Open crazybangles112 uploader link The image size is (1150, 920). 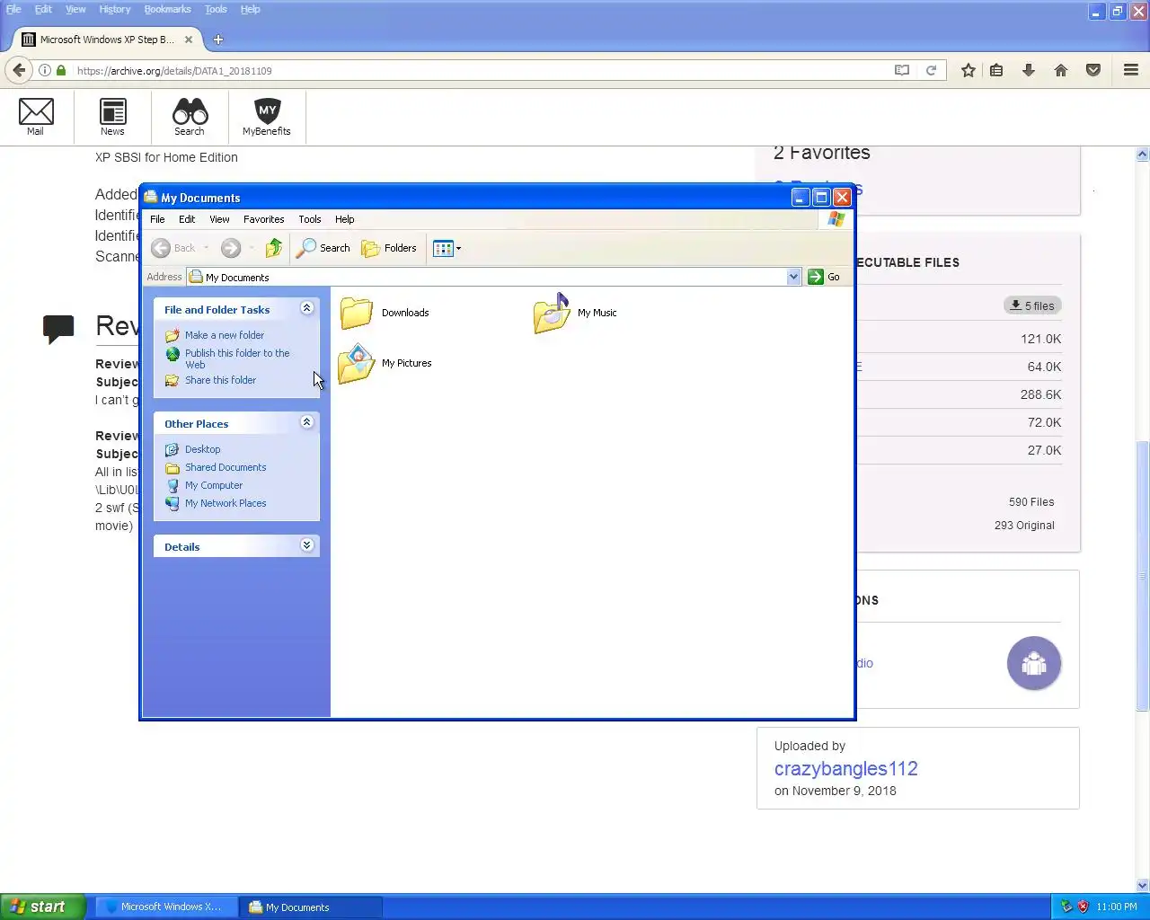[x=846, y=769]
